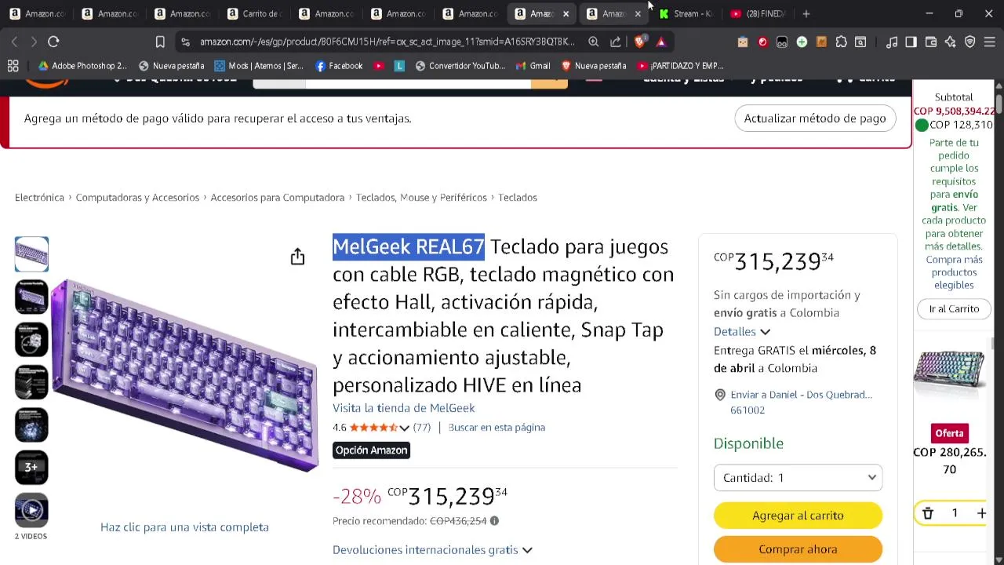Click Actualizar método de pago button
The image size is (1004, 565).
(x=815, y=118)
